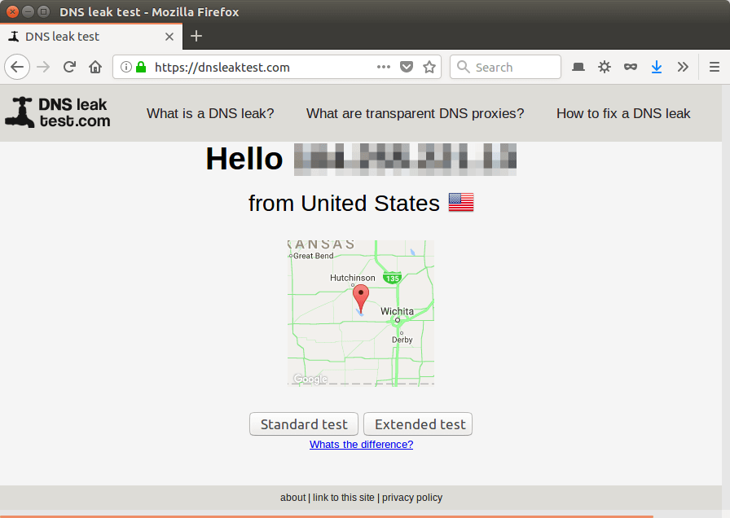Open 'How to fix a DNS leak'

pyautogui.click(x=623, y=113)
